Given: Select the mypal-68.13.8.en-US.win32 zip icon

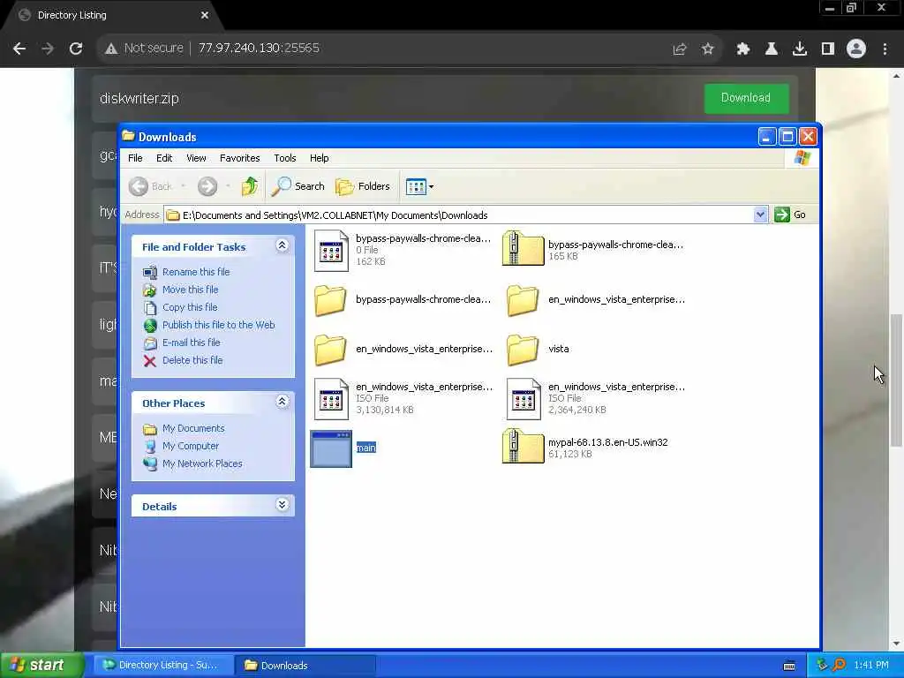Looking at the screenshot, I should click(523, 446).
